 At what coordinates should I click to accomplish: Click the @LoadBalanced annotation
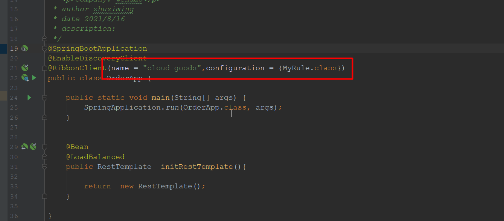click(x=95, y=157)
